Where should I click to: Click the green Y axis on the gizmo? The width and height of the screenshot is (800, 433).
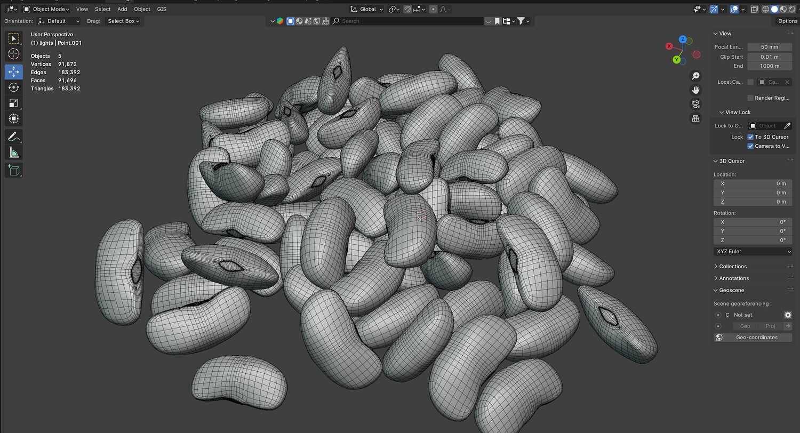pos(676,60)
